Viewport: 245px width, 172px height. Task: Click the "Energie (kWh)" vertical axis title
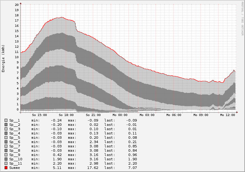tap(3, 58)
